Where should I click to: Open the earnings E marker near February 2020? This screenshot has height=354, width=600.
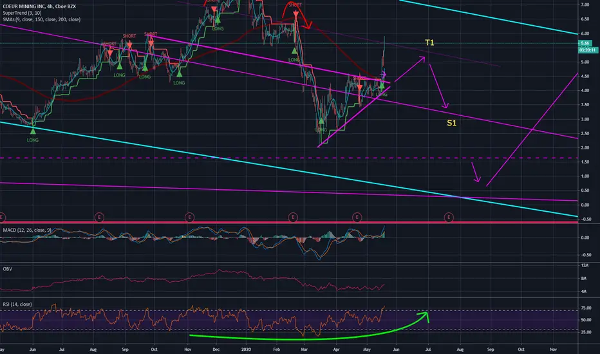(x=293, y=218)
